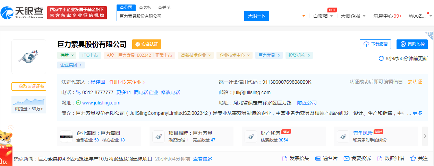Click the 实名认证 verified badge

click(147, 44)
